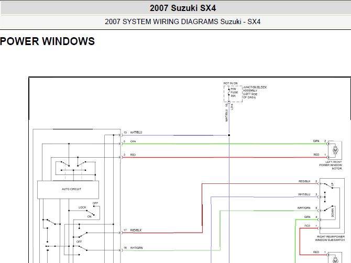Viewport: 351px width, 263px height.
Task: Select the 'RIGHT REAR POWER WINDOW SUB SWITCH' caption
Action: (330, 238)
